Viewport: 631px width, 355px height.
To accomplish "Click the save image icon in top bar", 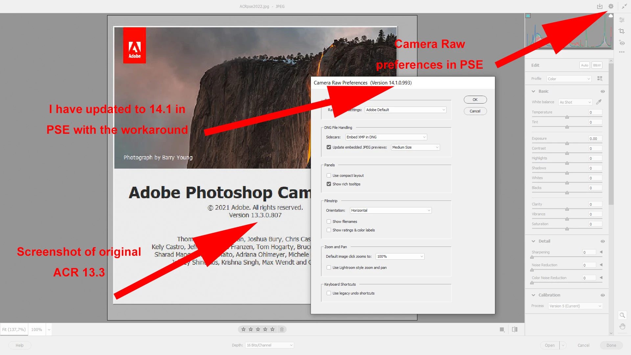I will tap(600, 6).
